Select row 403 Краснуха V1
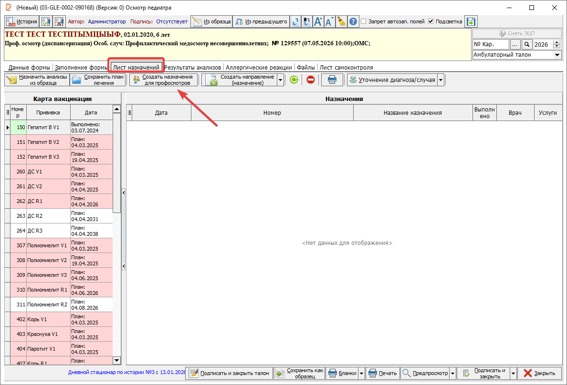The height and width of the screenshot is (385, 567). pyautogui.click(x=59, y=334)
